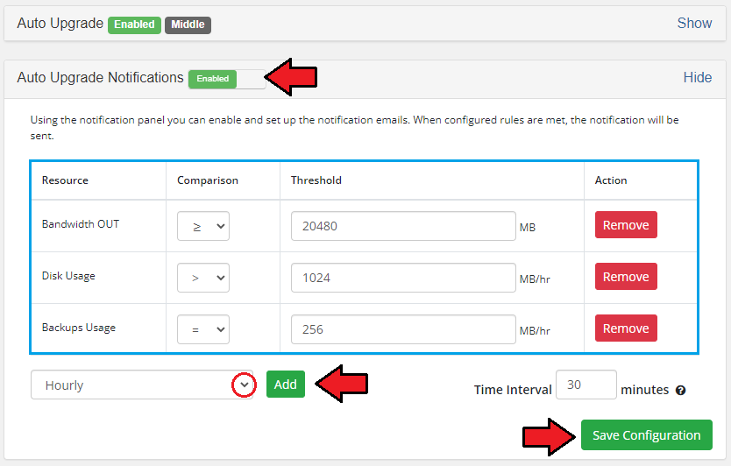Viewport: 731px width, 466px height.
Task: Click the Auto Upgrade Enabled badge
Action: click(134, 25)
